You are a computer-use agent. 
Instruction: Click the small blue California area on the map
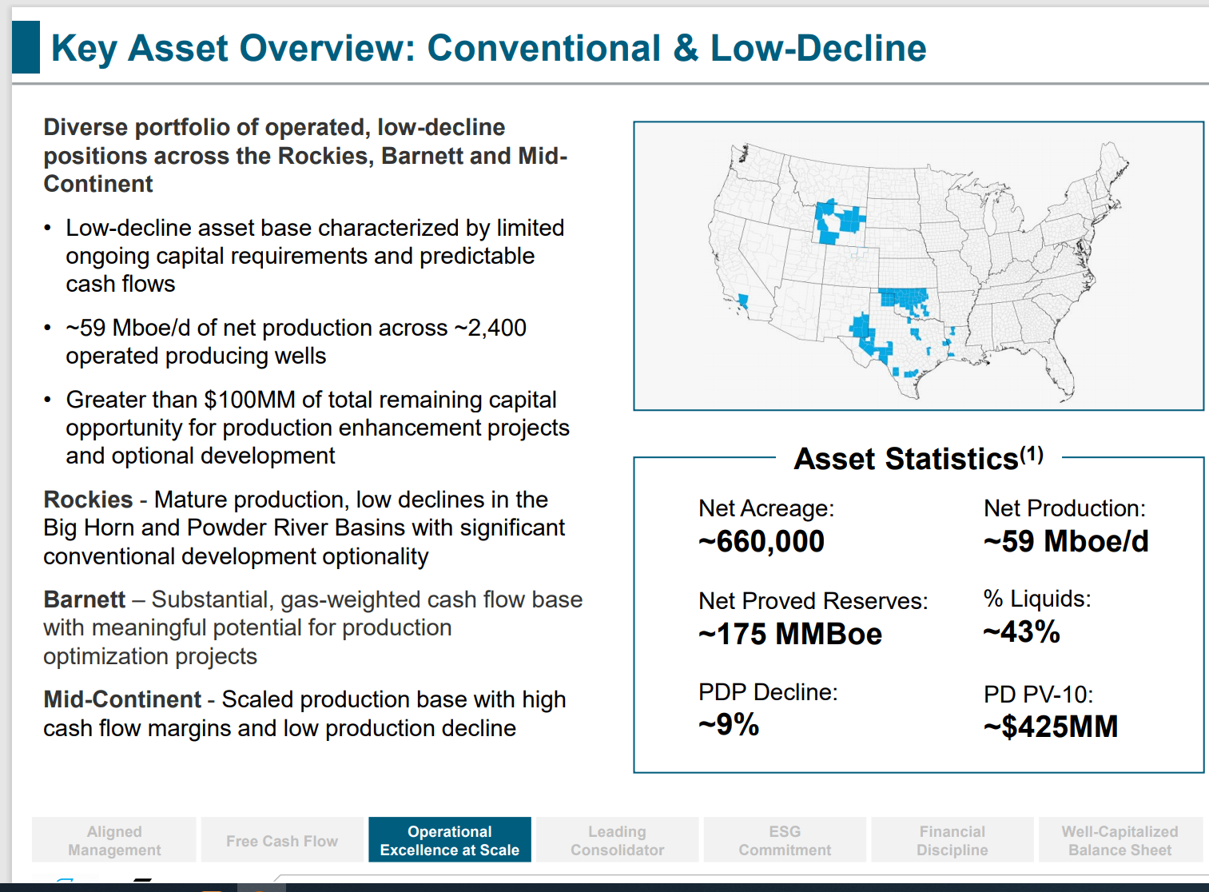[743, 302]
